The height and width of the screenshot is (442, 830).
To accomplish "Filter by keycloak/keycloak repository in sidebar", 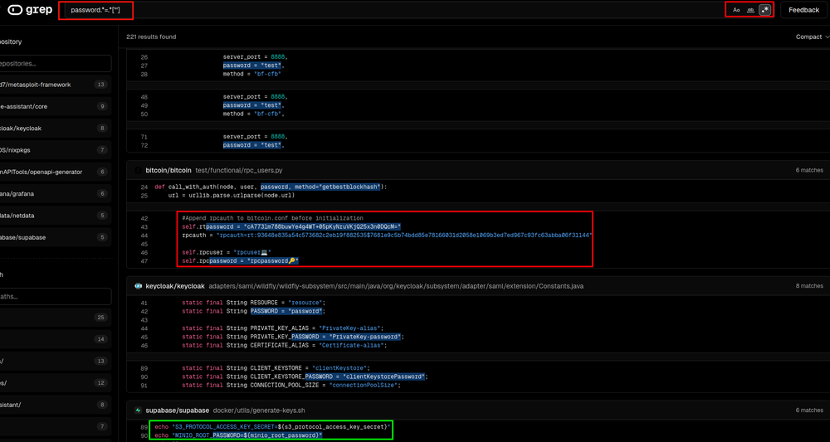I will tap(56, 128).
